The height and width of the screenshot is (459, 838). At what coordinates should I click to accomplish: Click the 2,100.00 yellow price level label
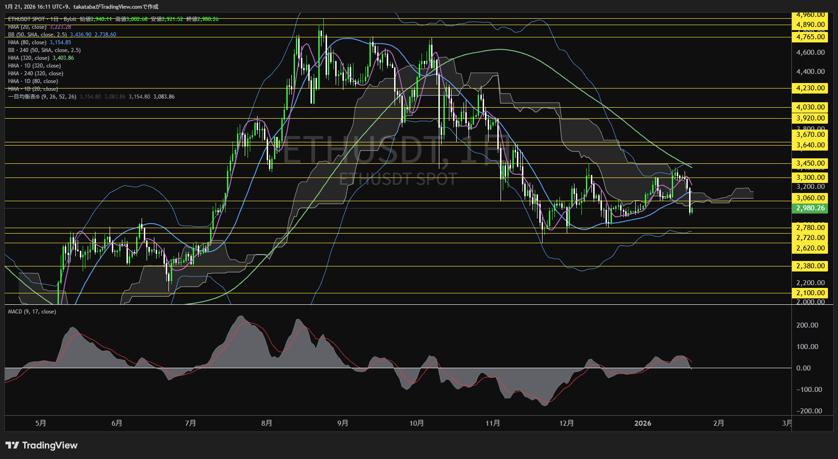click(x=810, y=293)
